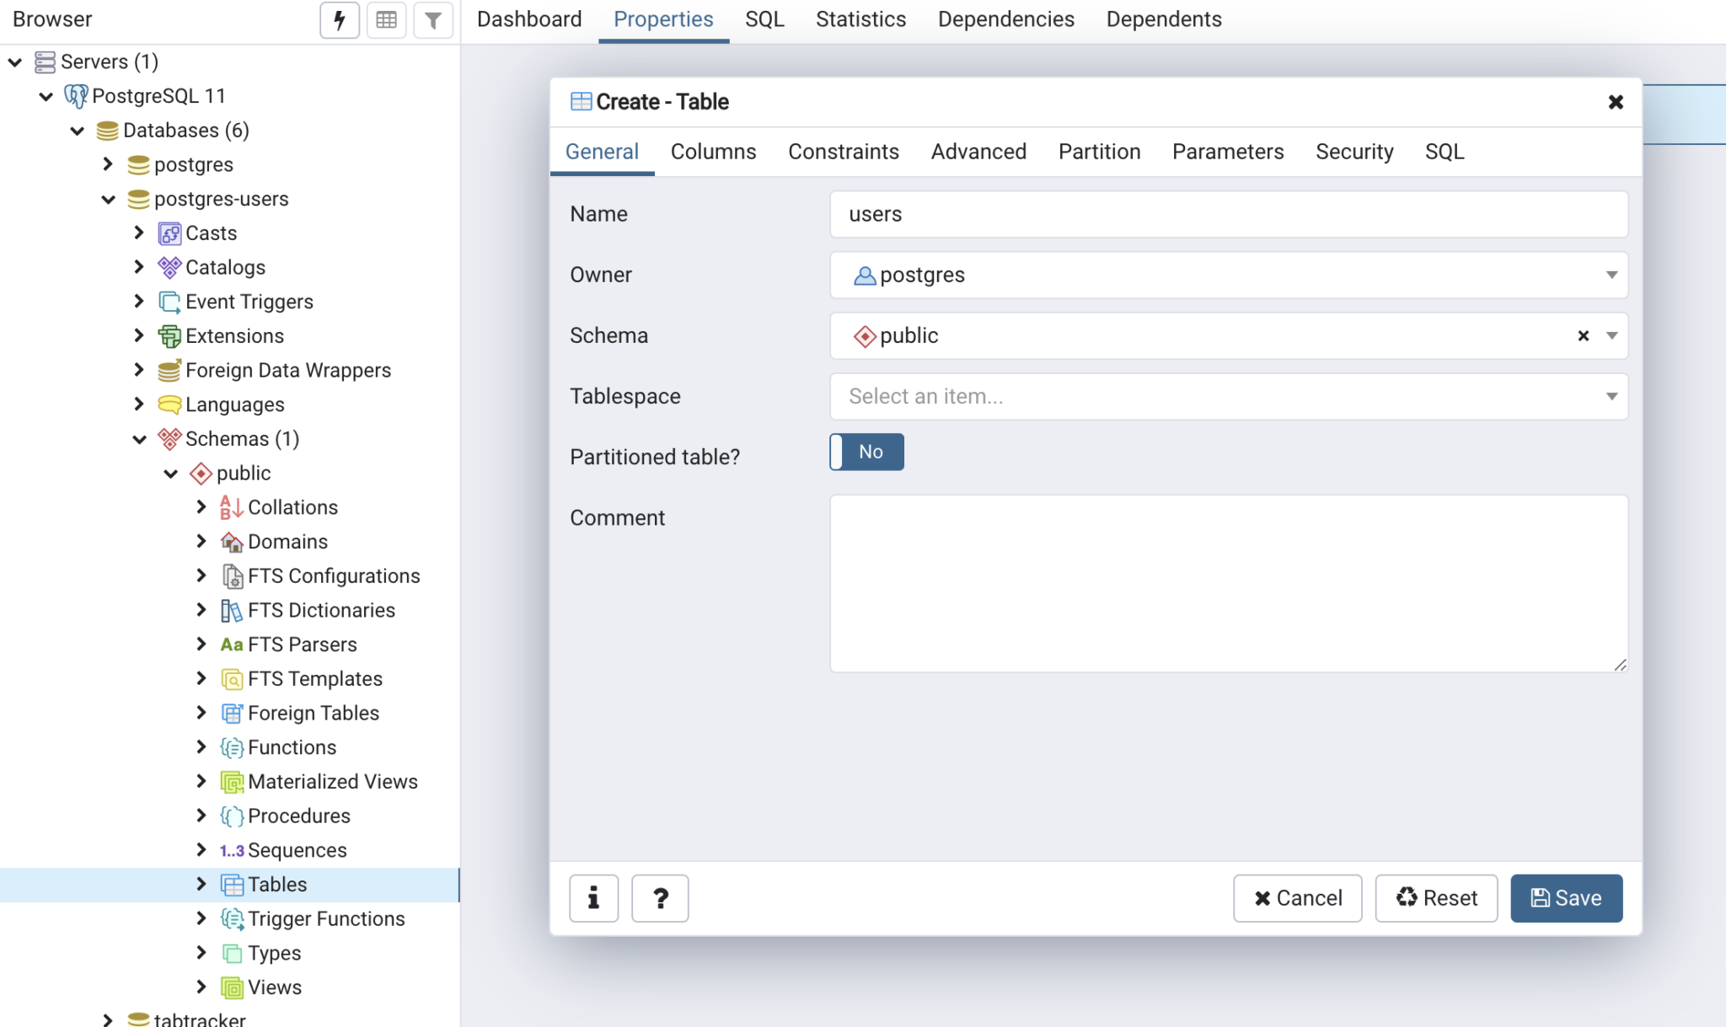The width and height of the screenshot is (1726, 1027).
Task: Expand the Casts tree node
Action: pos(140,233)
